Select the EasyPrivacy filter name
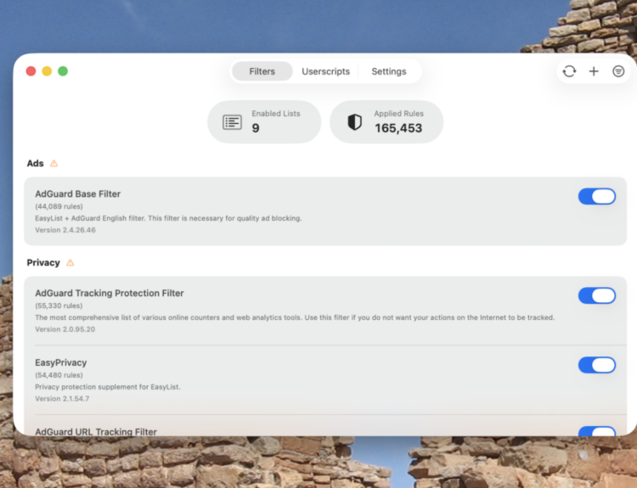 click(60, 362)
